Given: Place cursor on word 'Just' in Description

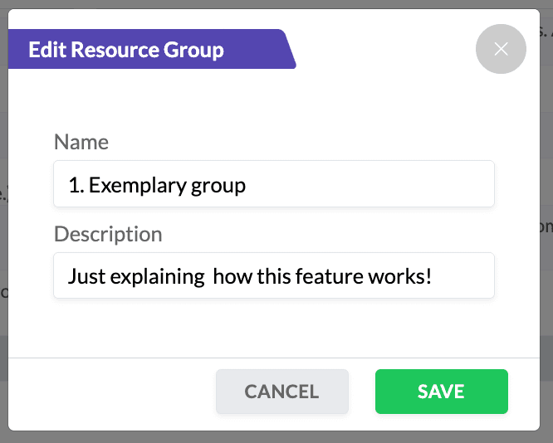Looking at the screenshot, I should (85, 275).
